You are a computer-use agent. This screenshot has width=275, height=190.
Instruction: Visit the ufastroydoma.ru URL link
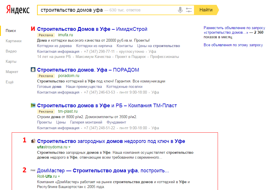(52, 147)
